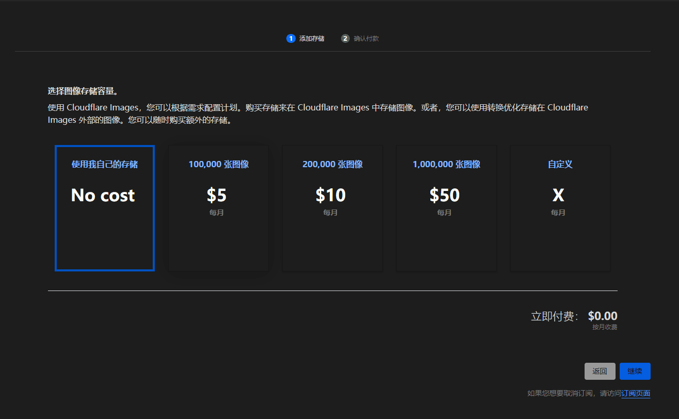This screenshot has width=679, height=419.
Task: Select the 200,000 张图像 $10 storage plan
Action: tap(332, 208)
